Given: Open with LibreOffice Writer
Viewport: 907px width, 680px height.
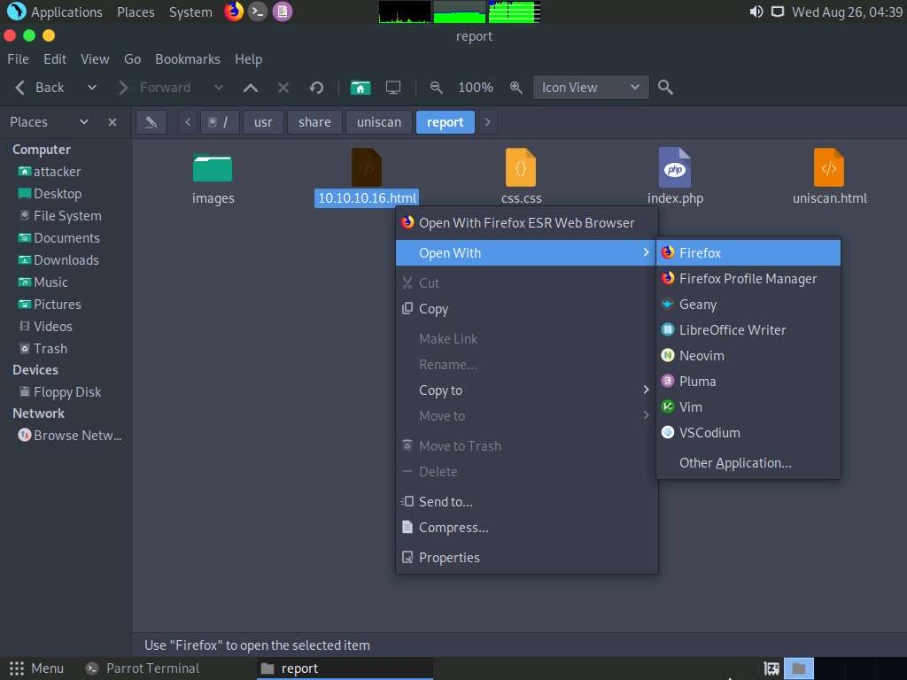Looking at the screenshot, I should (748, 329).
